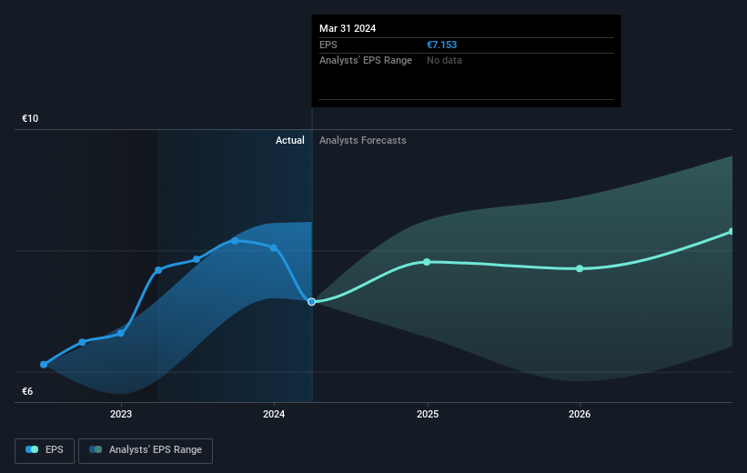Click the EPS data point at 2023
This screenshot has height=473, width=747.
pos(120,333)
